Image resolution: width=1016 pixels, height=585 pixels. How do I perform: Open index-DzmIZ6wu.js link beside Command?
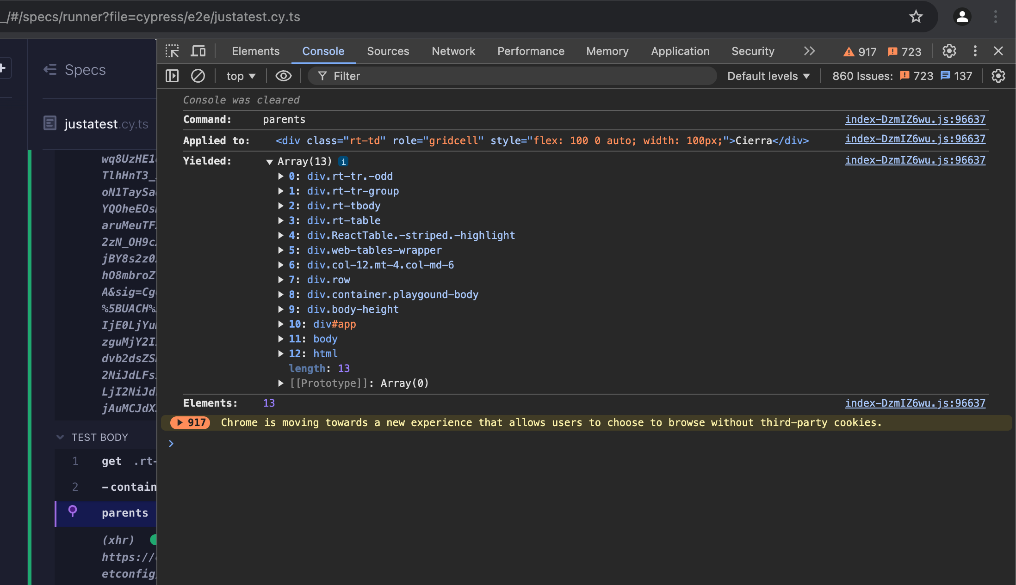point(915,119)
